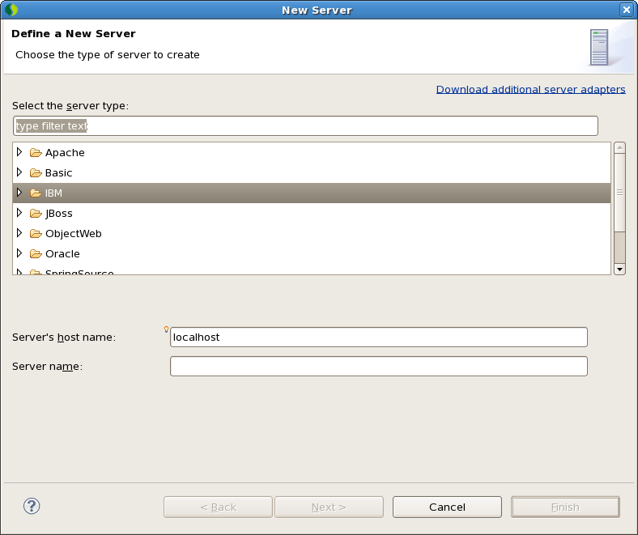638x535 pixels.
Task: Click the JBoss folder icon
Action: pyautogui.click(x=36, y=213)
